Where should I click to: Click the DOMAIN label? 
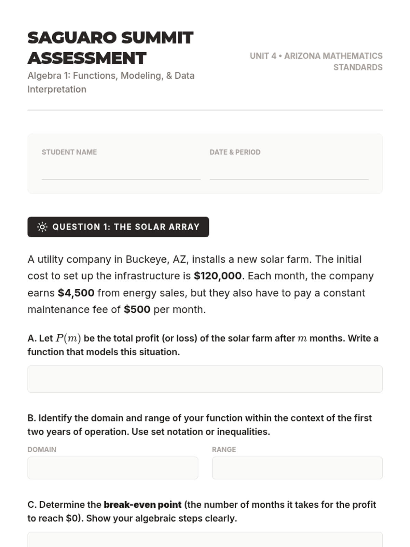point(42,450)
